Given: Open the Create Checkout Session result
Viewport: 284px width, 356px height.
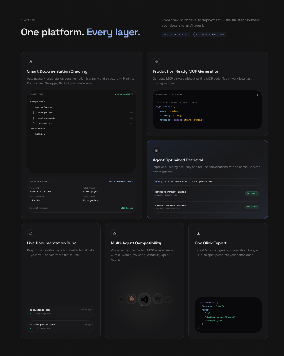Looking at the screenshot, I should click(x=207, y=207).
